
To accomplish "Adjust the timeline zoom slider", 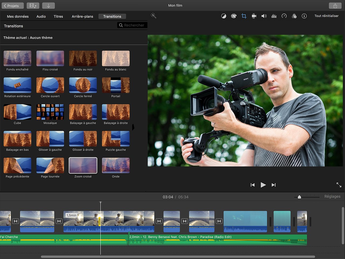I will tap(299, 197).
